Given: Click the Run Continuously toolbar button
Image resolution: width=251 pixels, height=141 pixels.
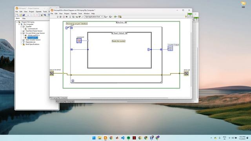Looking at the screenshot, I should (60, 16).
